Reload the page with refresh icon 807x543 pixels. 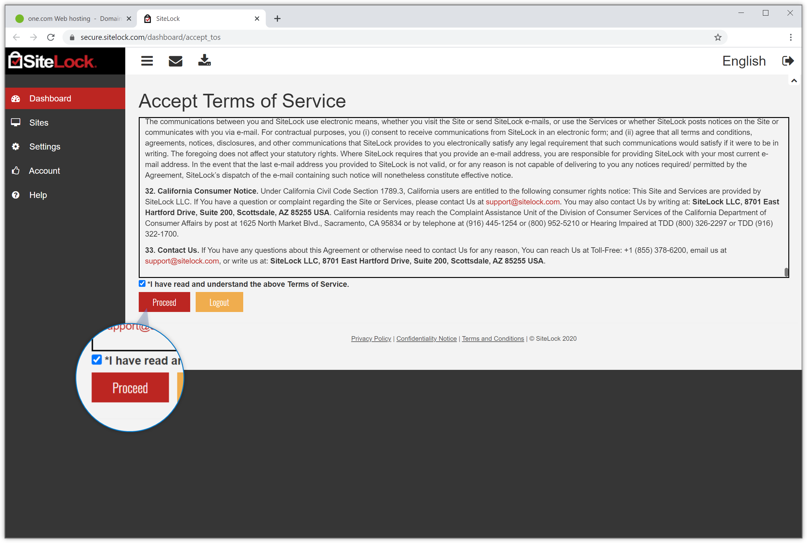point(51,37)
